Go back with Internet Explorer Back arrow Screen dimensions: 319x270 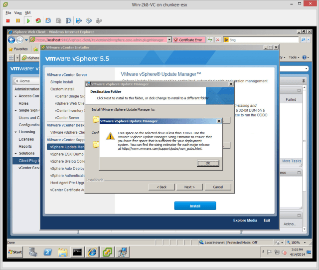11,40
